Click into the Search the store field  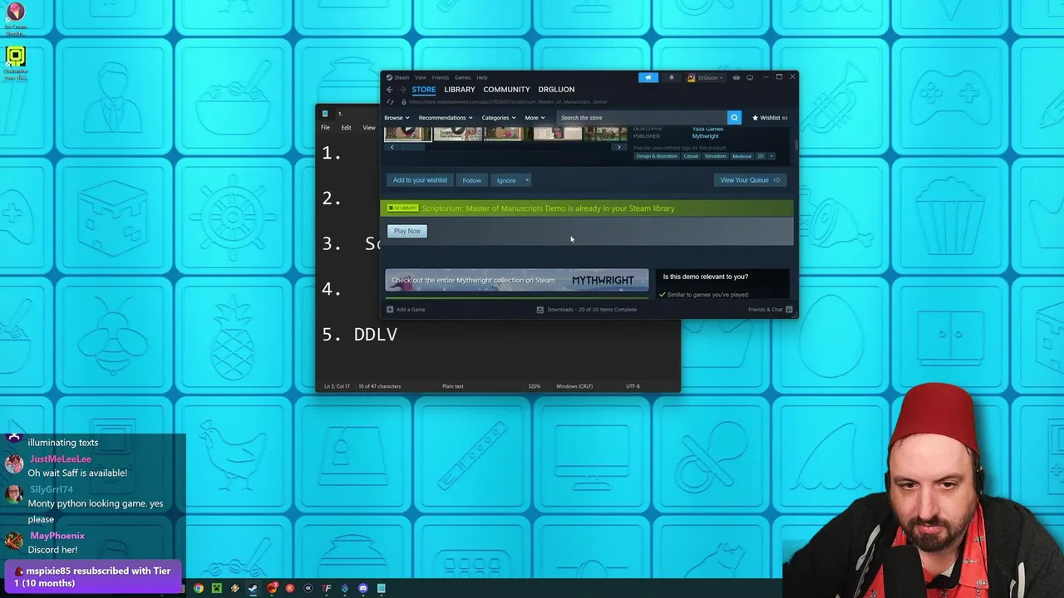point(643,118)
